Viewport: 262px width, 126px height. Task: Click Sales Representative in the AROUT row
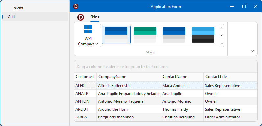(230, 109)
